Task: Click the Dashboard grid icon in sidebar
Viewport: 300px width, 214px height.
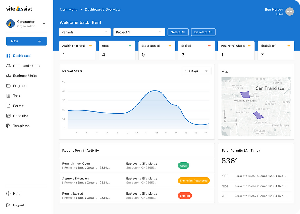Action: point(8,56)
